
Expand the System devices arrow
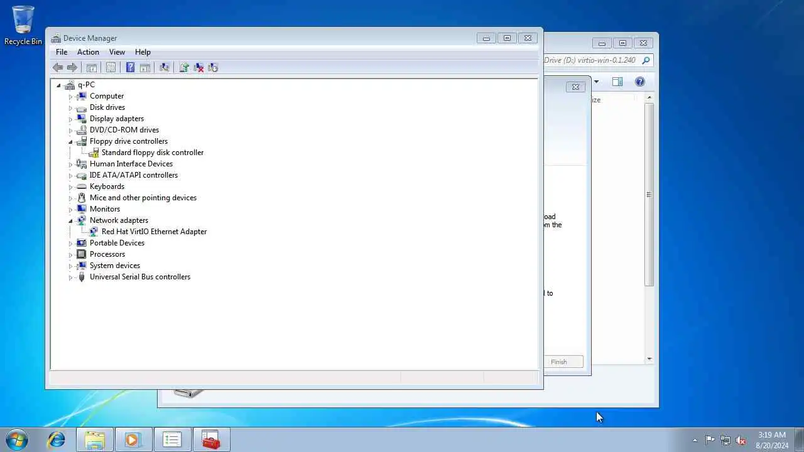pyautogui.click(x=70, y=266)
